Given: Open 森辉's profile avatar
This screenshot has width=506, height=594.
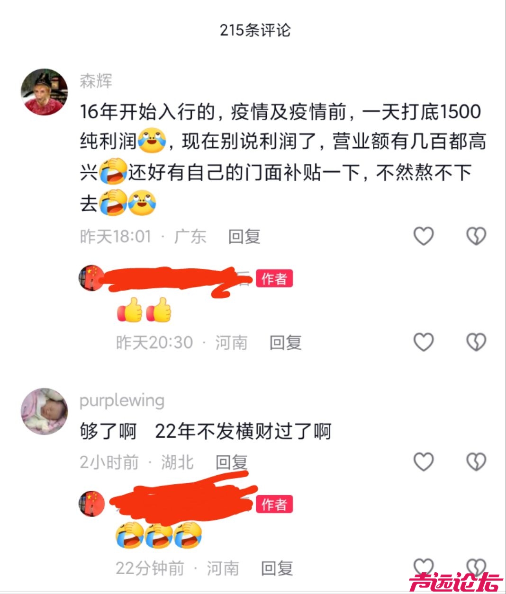Looking at the screenshot, I should click(45, 92).
